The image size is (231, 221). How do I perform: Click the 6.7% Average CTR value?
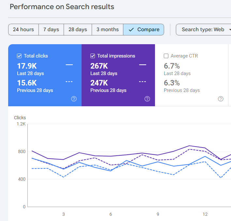[x=172, y=66]
